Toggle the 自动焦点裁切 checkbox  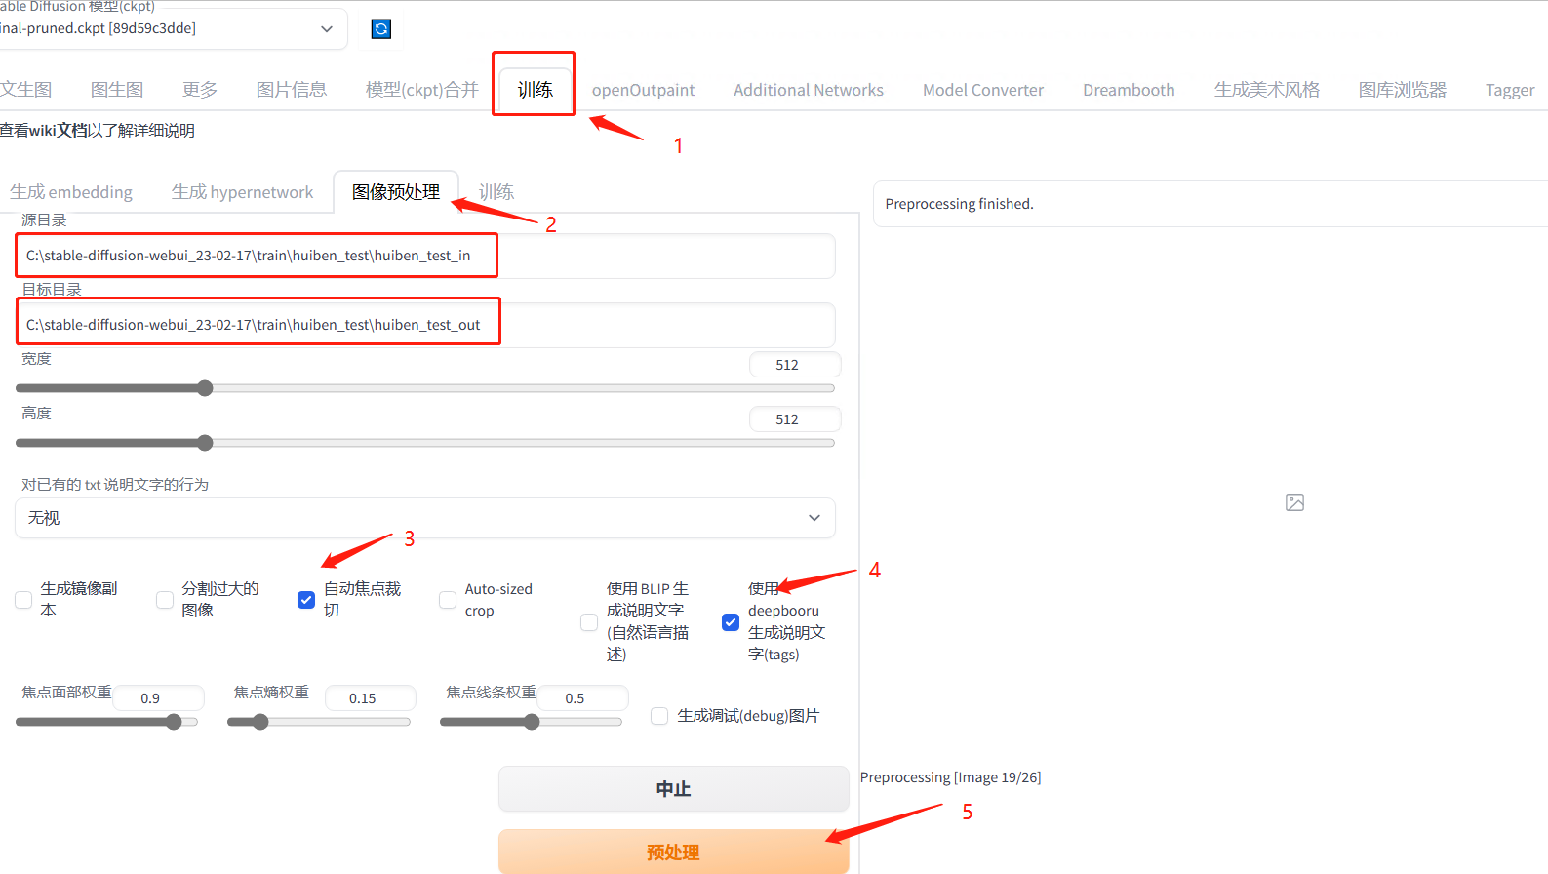click(306, 600)
